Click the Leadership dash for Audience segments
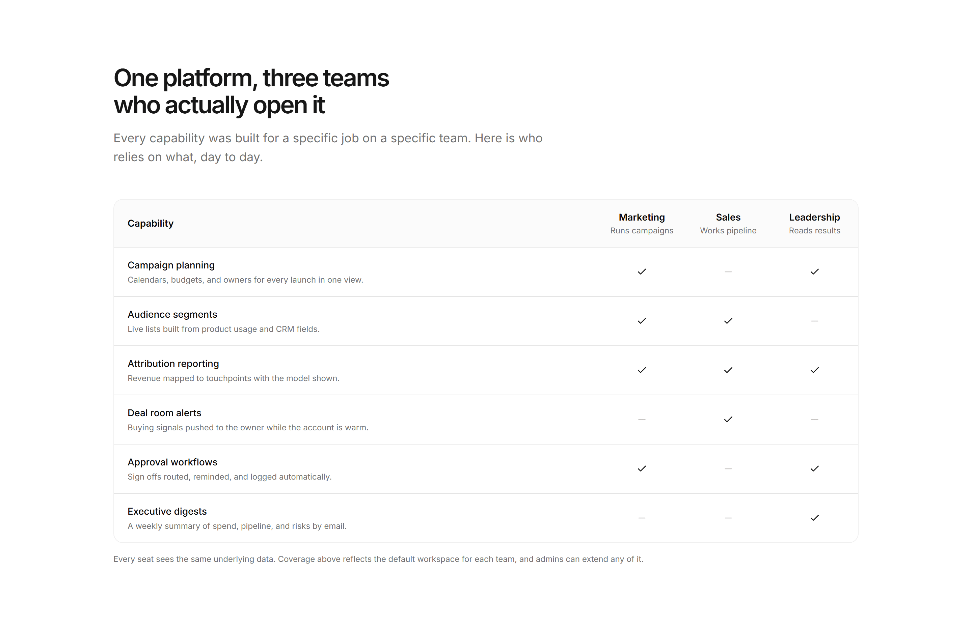Image resolution: width=972 pixels, height=630 pixels. tap(814, 321)
